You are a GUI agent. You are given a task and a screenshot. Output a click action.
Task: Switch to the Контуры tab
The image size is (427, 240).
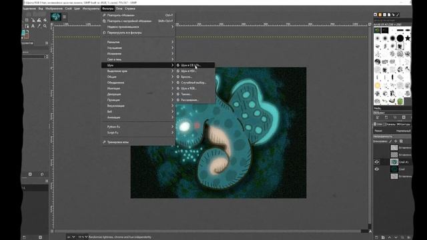[404, 125]
